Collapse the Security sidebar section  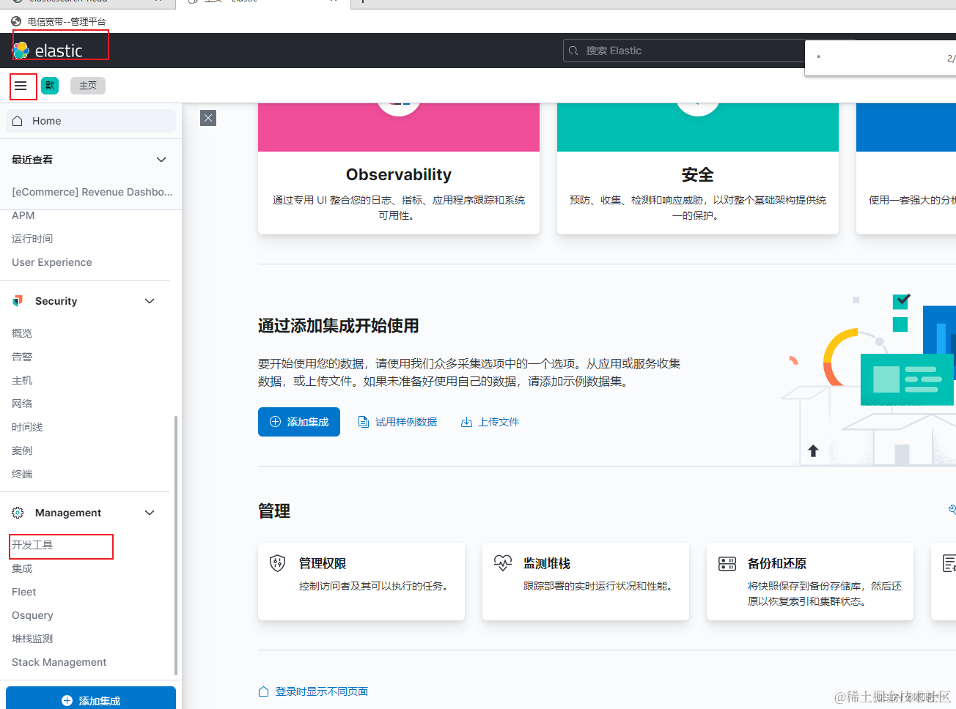150,300
